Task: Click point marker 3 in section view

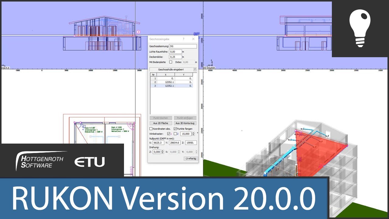Action: pos(138,32)
